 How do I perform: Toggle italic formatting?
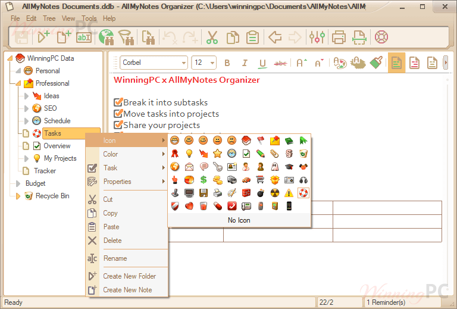(x=245, y=63)
